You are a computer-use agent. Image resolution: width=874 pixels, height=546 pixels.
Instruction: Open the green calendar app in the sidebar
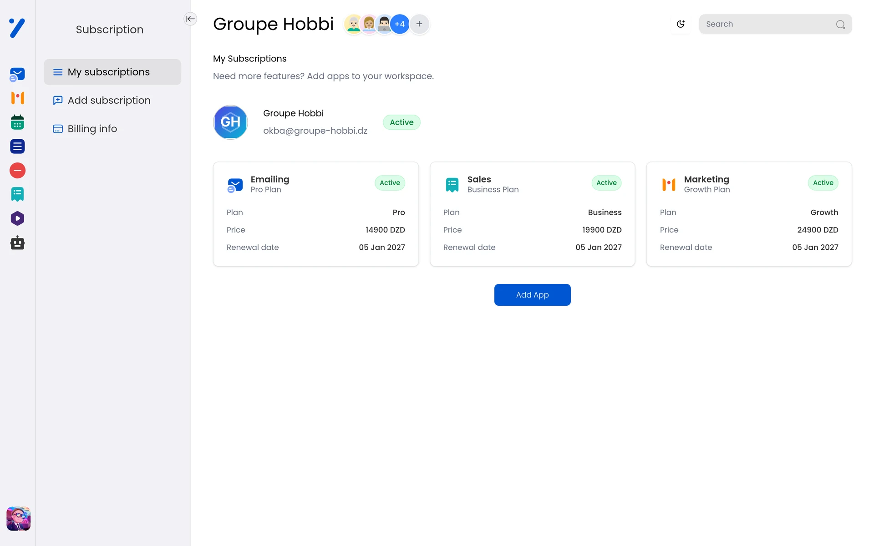17,122
